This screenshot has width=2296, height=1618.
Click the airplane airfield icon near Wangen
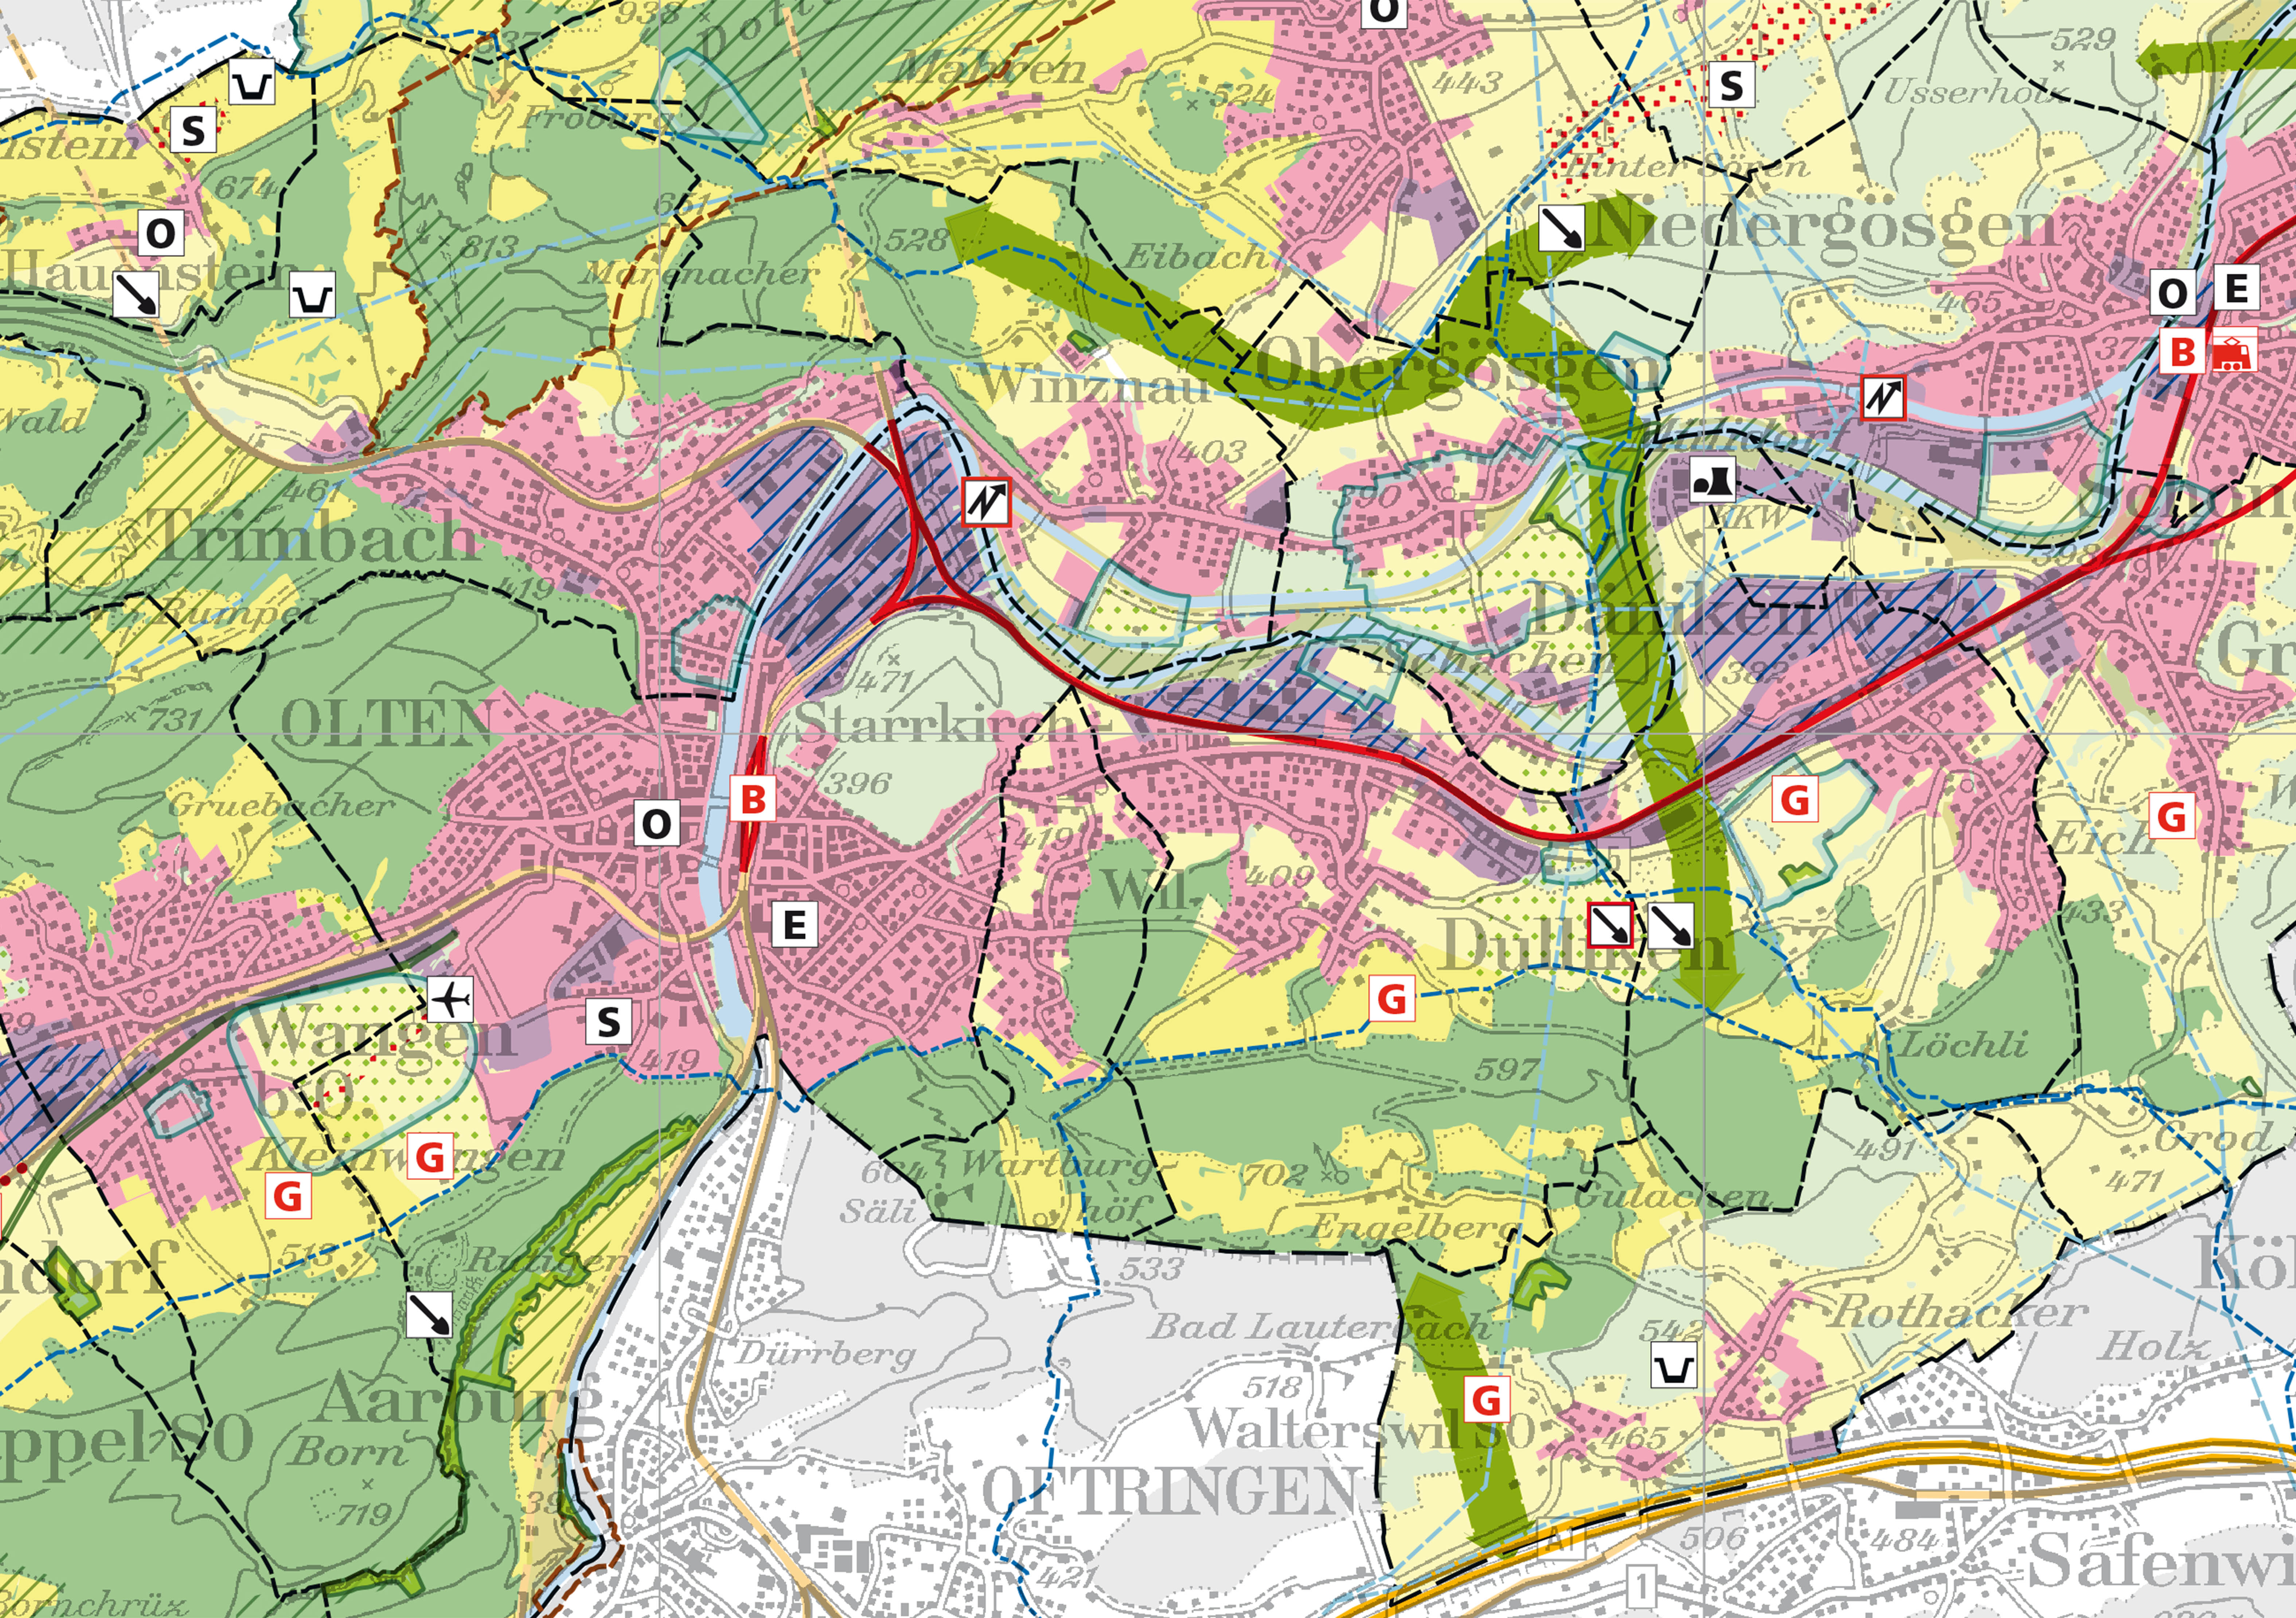tap(450, 998)
